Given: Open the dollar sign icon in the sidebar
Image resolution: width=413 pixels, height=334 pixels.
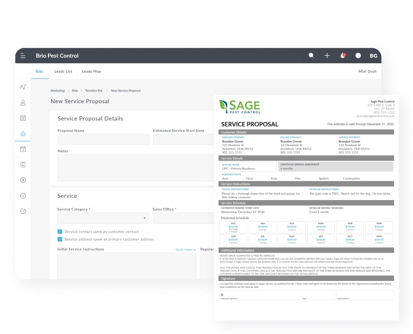Looking at the screenshot, I should click(x=23, y=180).
